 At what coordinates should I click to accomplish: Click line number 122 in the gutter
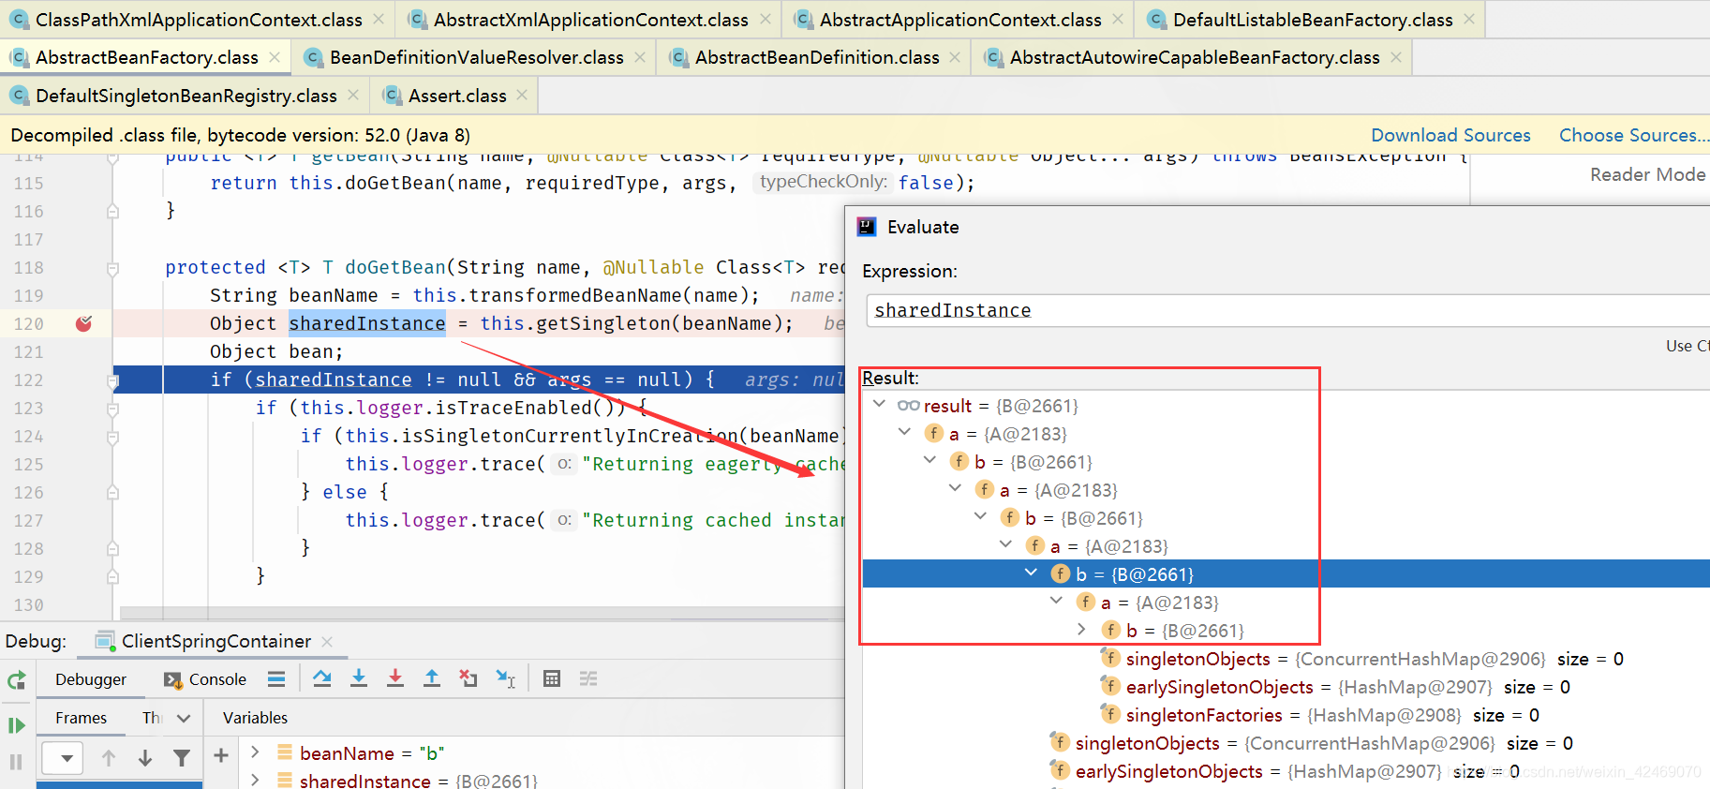point(29,380)
